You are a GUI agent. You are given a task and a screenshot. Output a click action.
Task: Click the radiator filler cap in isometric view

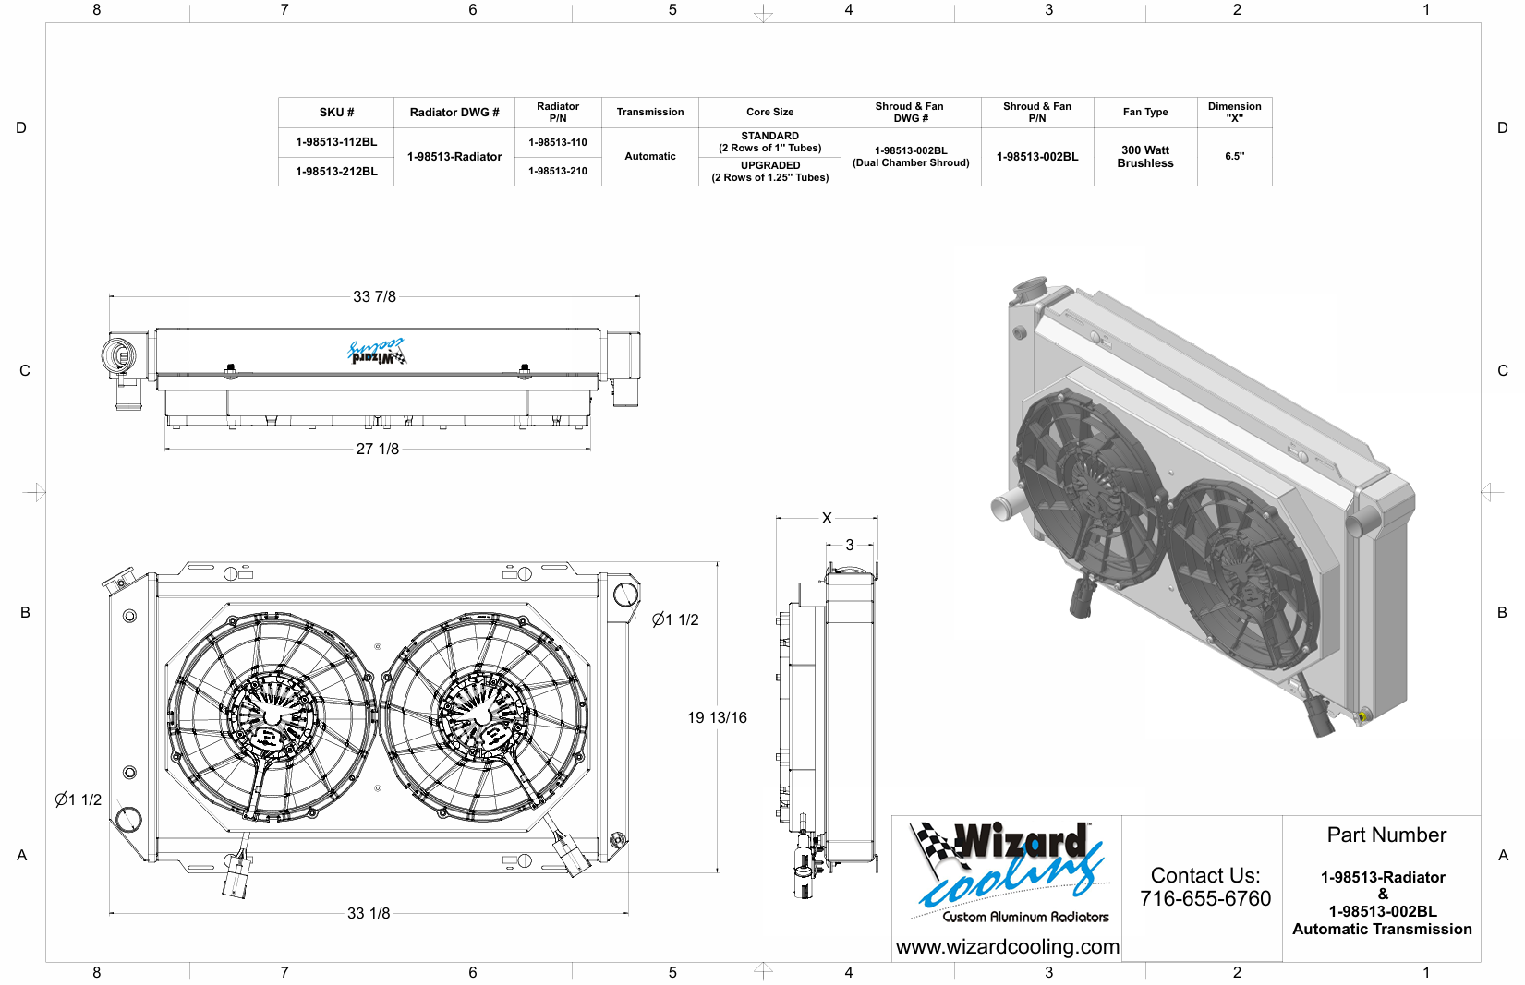click(x=1029, y=288)
